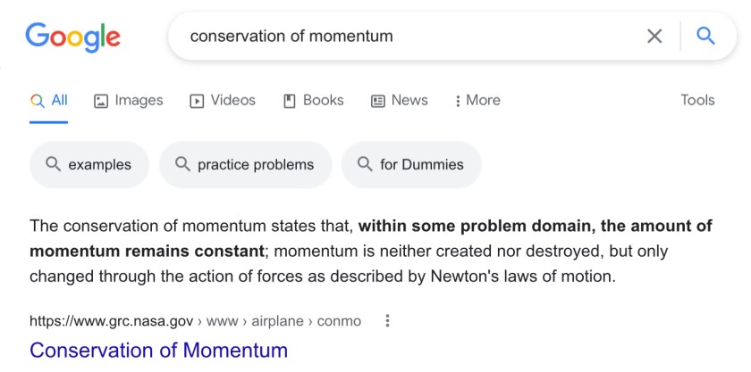Clear the search box with X icon
The height and width of the screenshot is (372, 751).
click(x=654, y=36)
